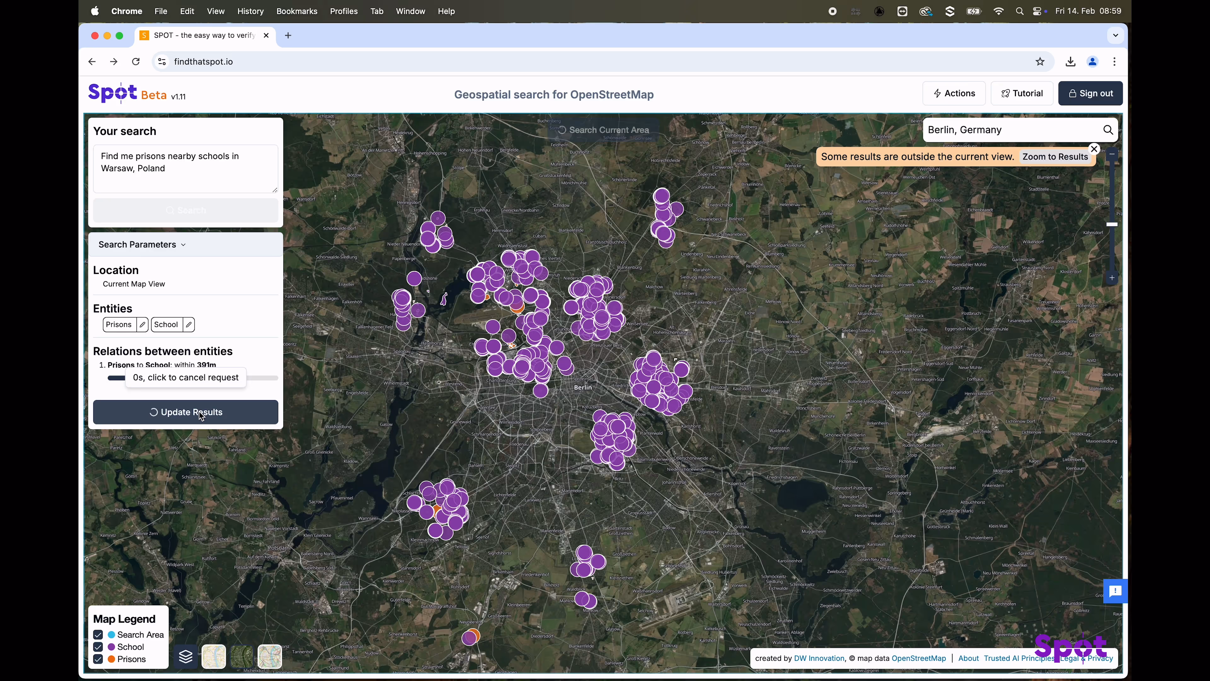This screenshot has width=1210, height=681.
Task: Click the Wi-Fi status icon
Action: 998,11
